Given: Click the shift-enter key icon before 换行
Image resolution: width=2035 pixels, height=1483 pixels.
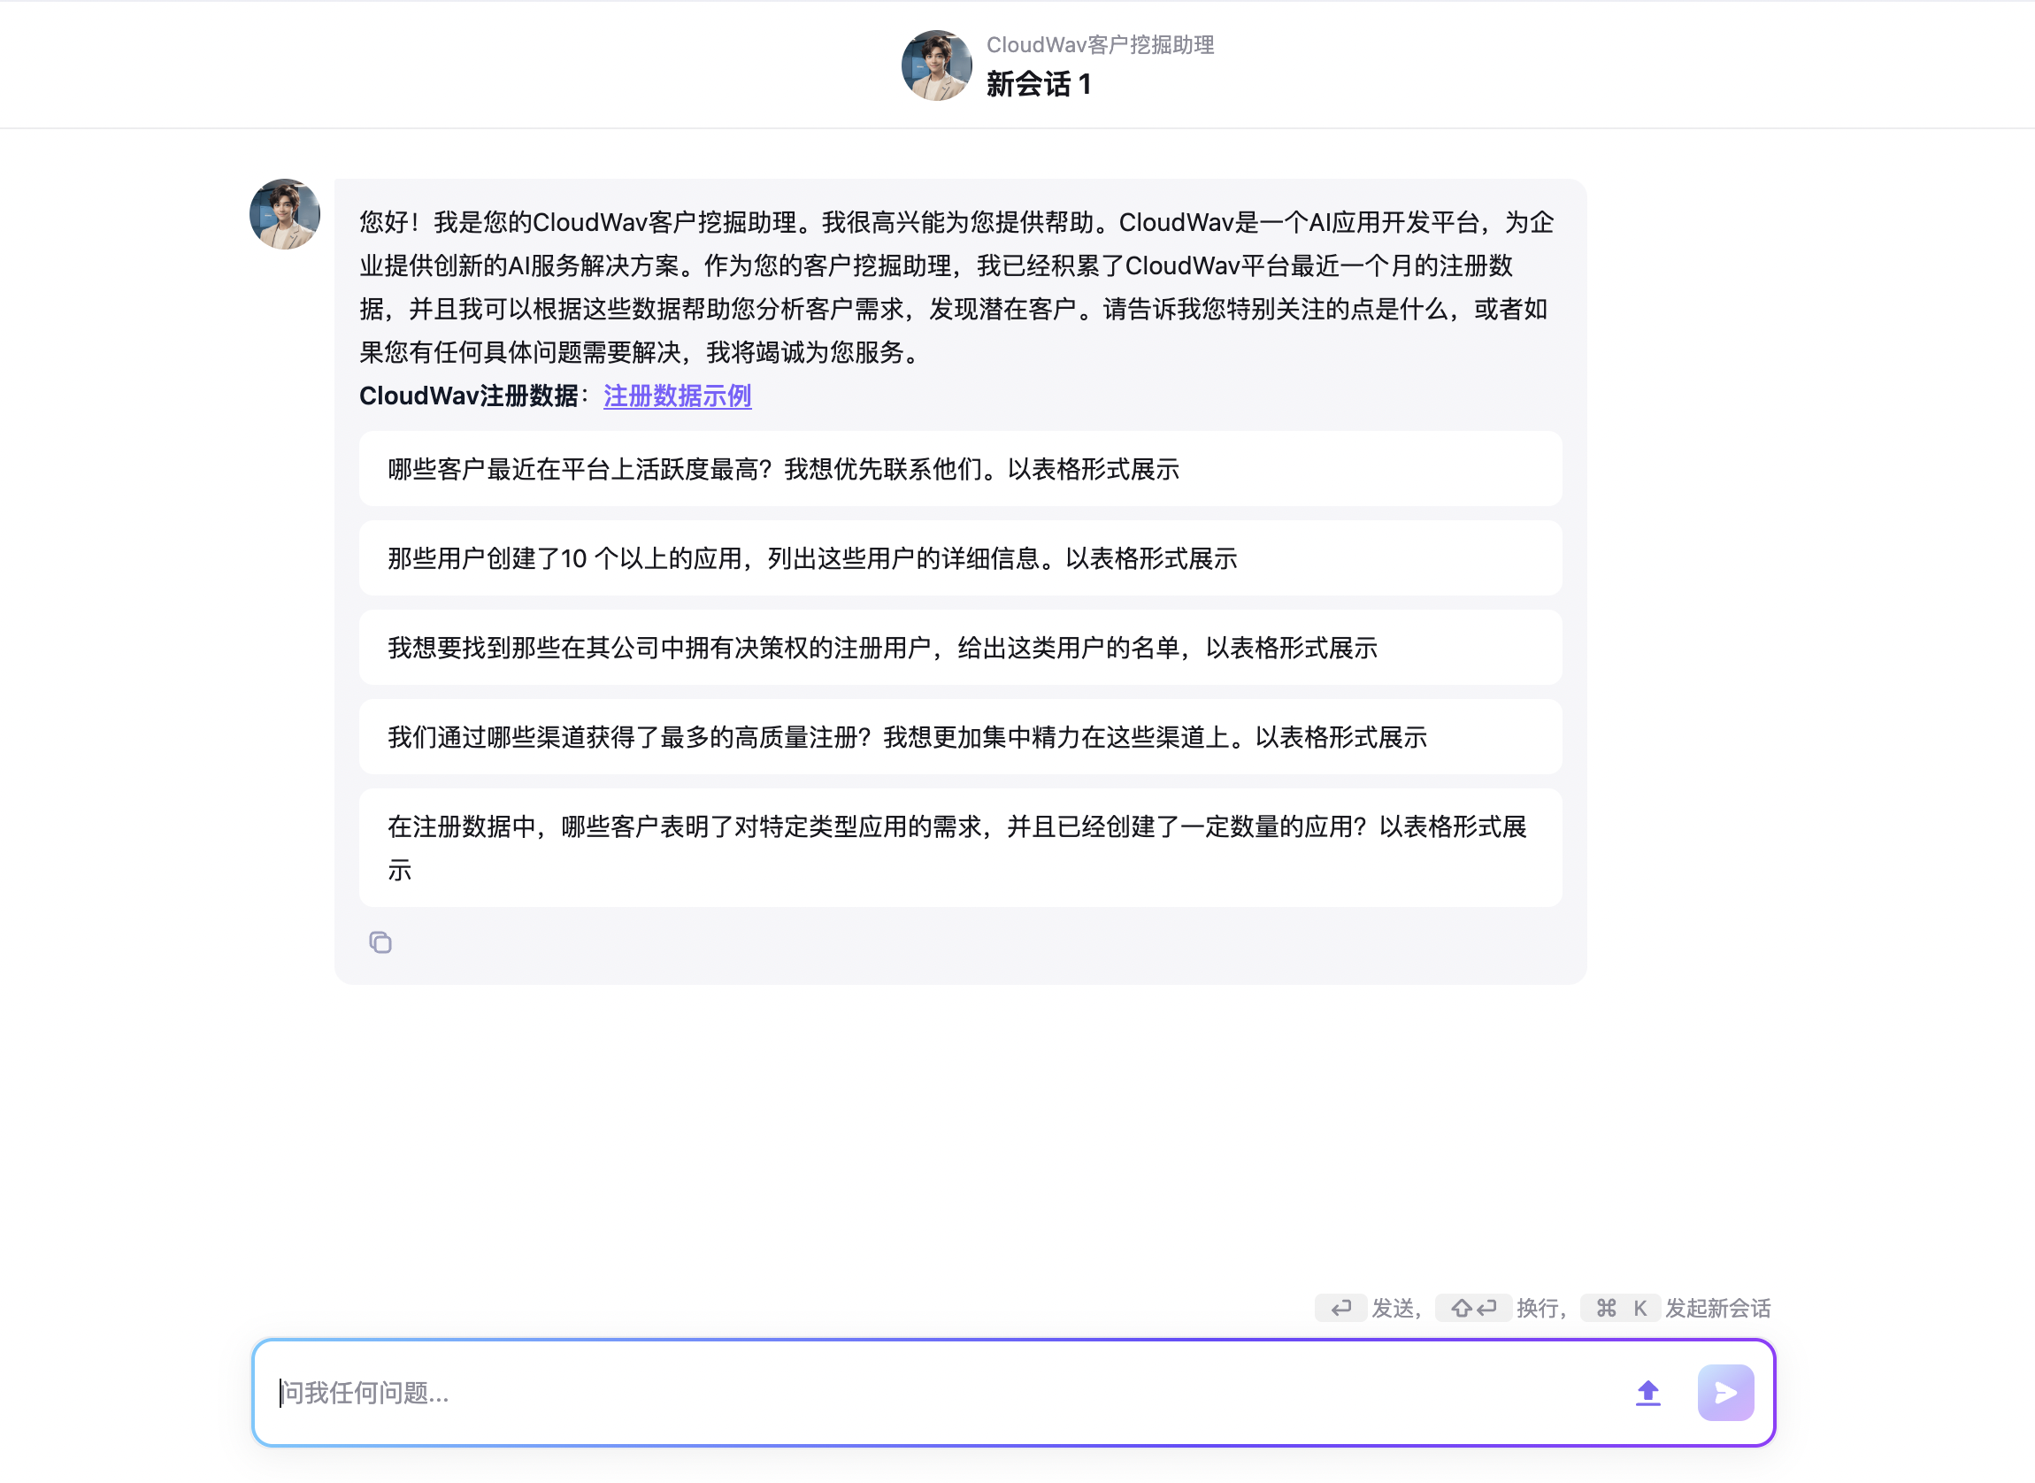Looking at the screenshot, I should 1474,1308.
